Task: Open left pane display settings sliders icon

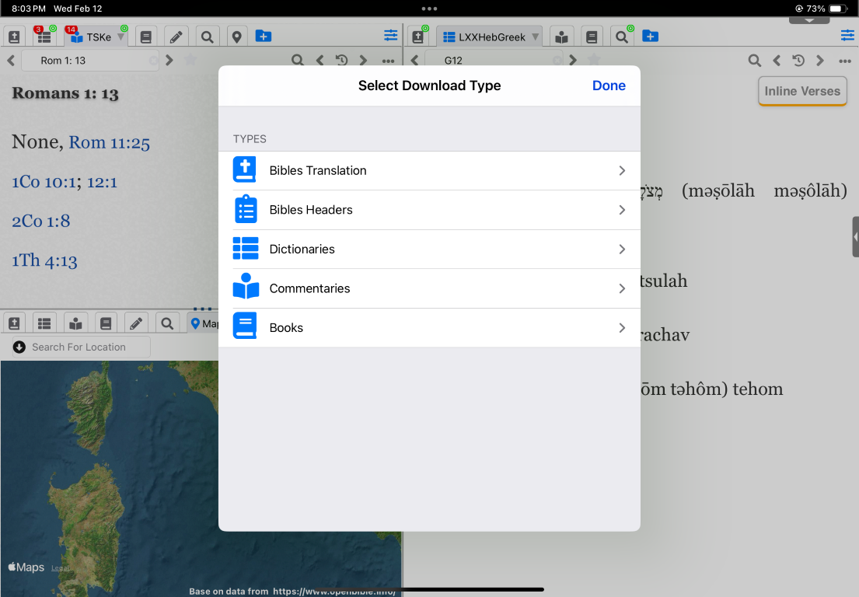Action: [x=390, y=36]
